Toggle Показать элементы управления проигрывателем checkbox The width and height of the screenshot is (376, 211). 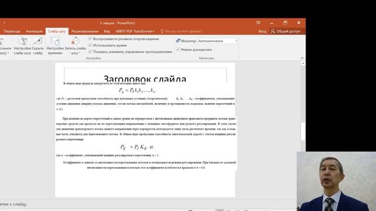coord(90,52)
